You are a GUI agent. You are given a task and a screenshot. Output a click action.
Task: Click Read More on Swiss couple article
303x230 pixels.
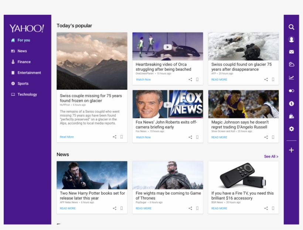pos(67,137)
